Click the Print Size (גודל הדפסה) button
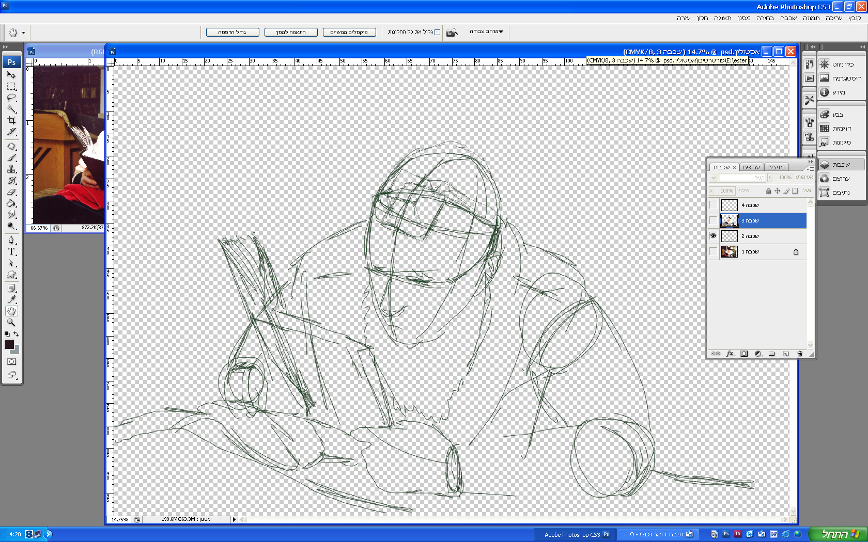The width and height of the screenshot is (868, 542). point(232,32)
